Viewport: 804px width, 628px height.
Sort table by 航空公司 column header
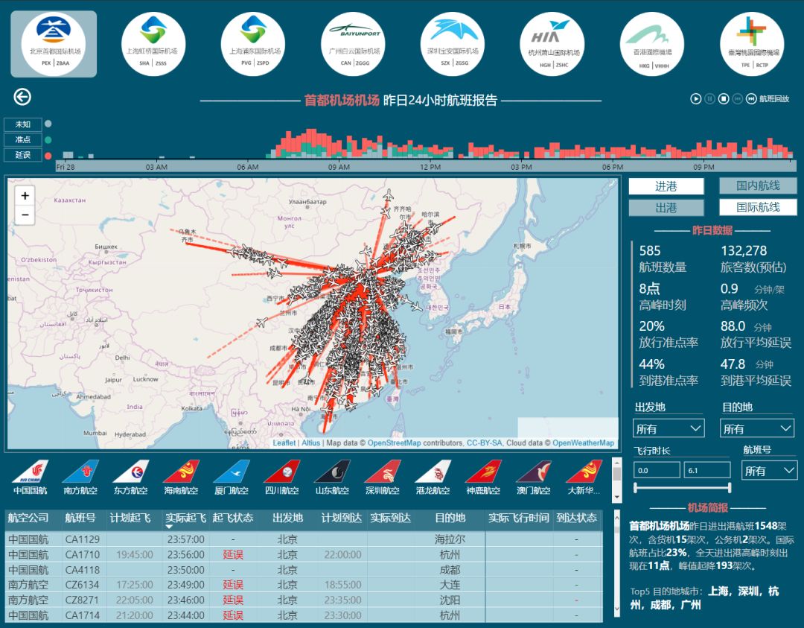(28, 518)
